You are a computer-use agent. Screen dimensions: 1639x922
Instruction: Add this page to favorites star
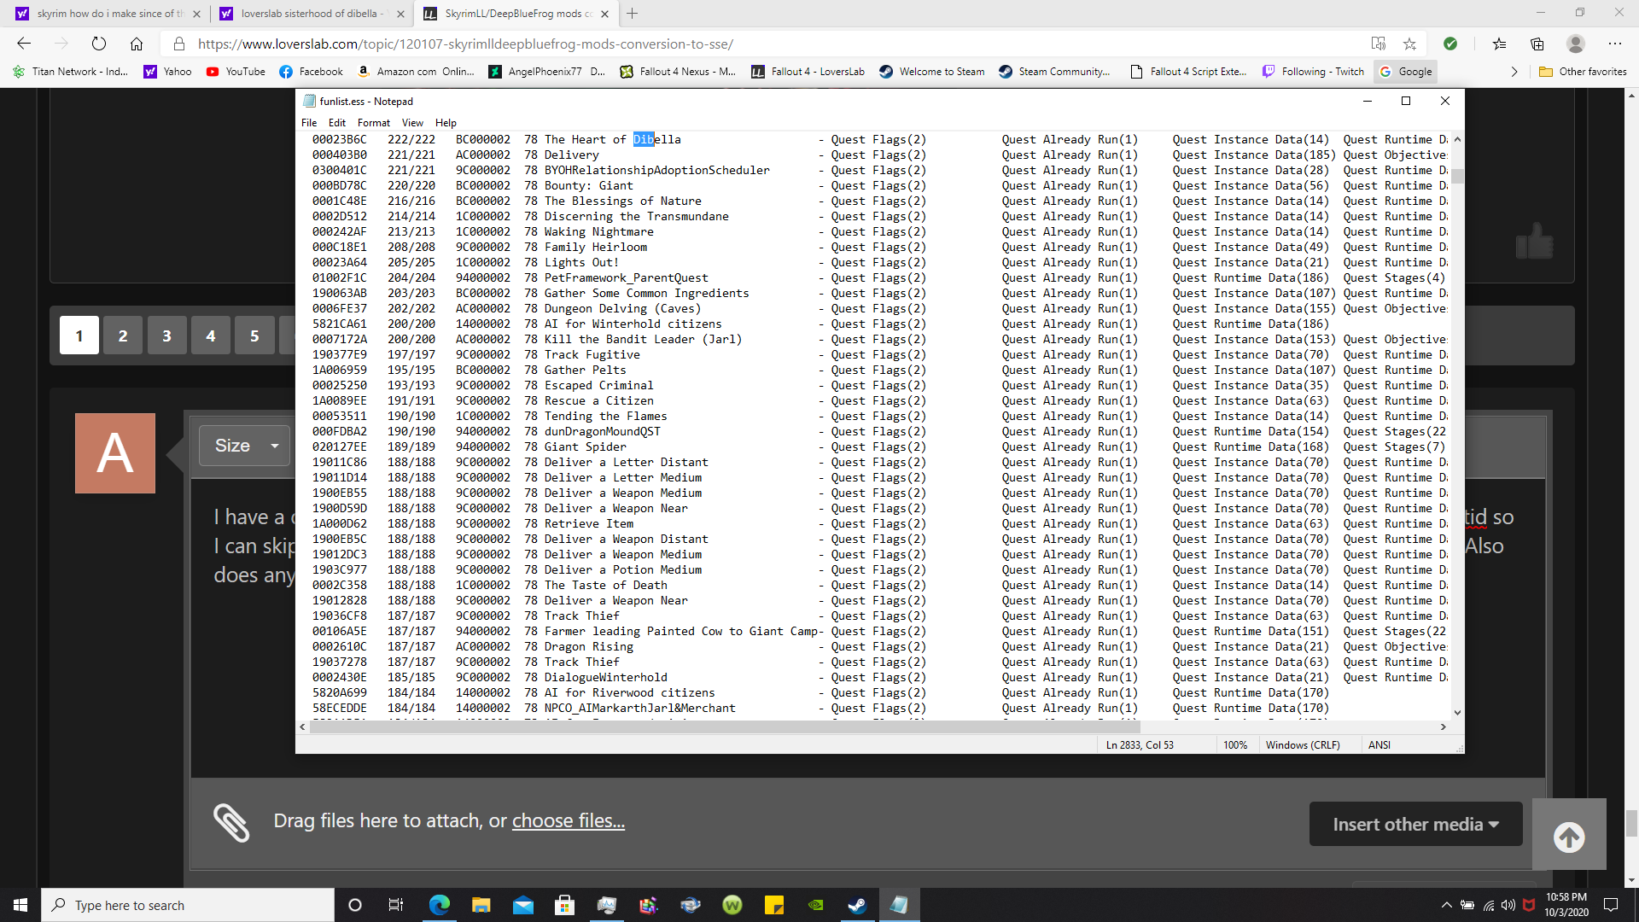(1409, 44)
